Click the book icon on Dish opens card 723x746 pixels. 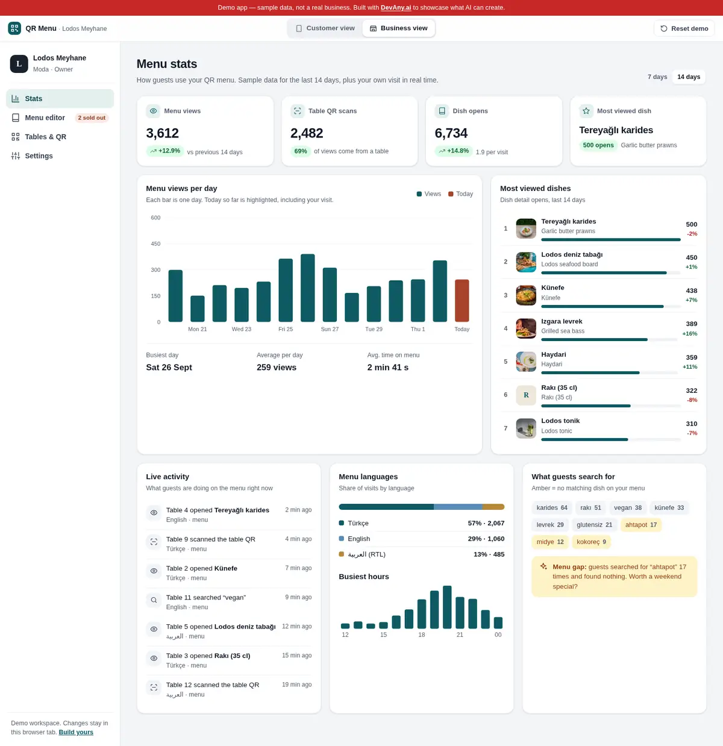(x=442, y=111)
